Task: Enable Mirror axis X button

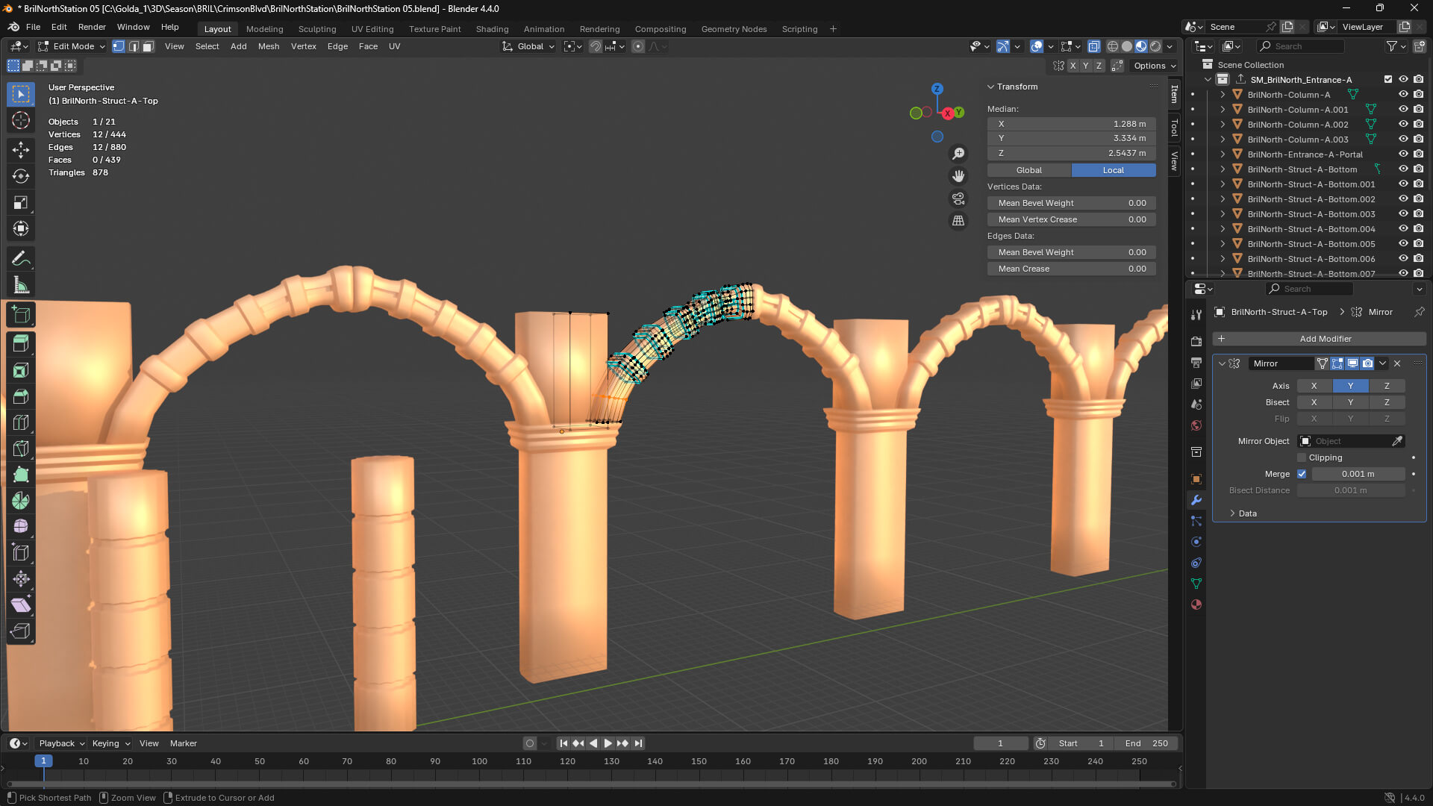Action: pyautogui.click(x=1314, y=386)
